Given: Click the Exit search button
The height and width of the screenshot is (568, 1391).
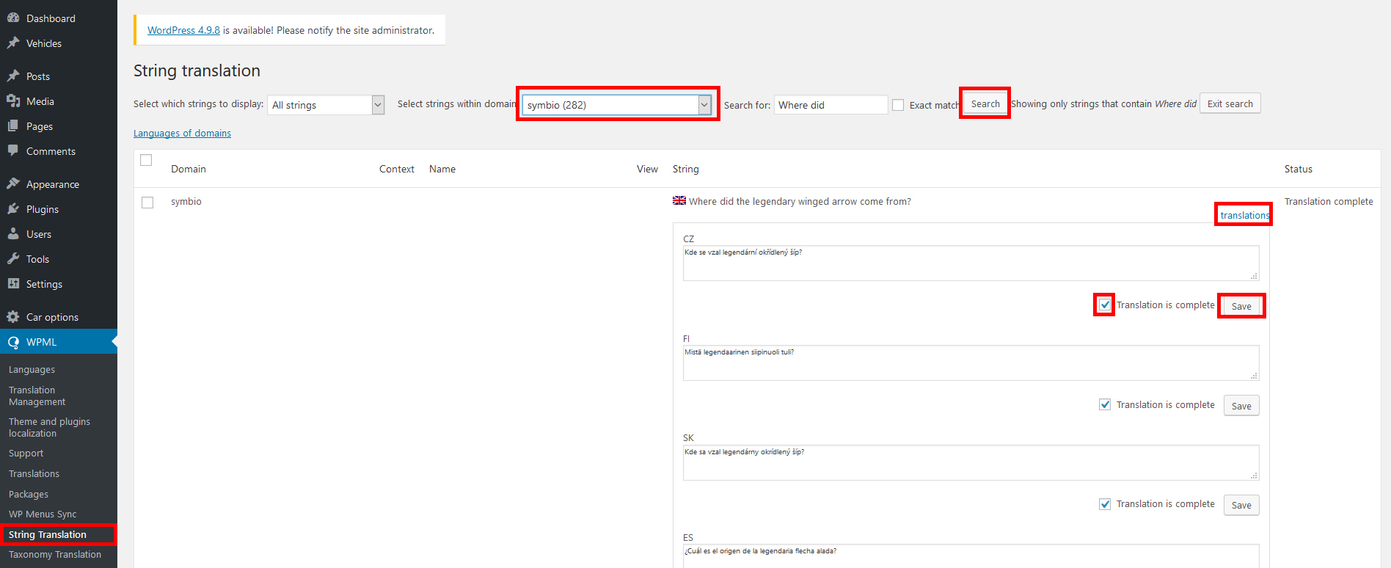Looking at the screenshot, I should (1230, 103).
